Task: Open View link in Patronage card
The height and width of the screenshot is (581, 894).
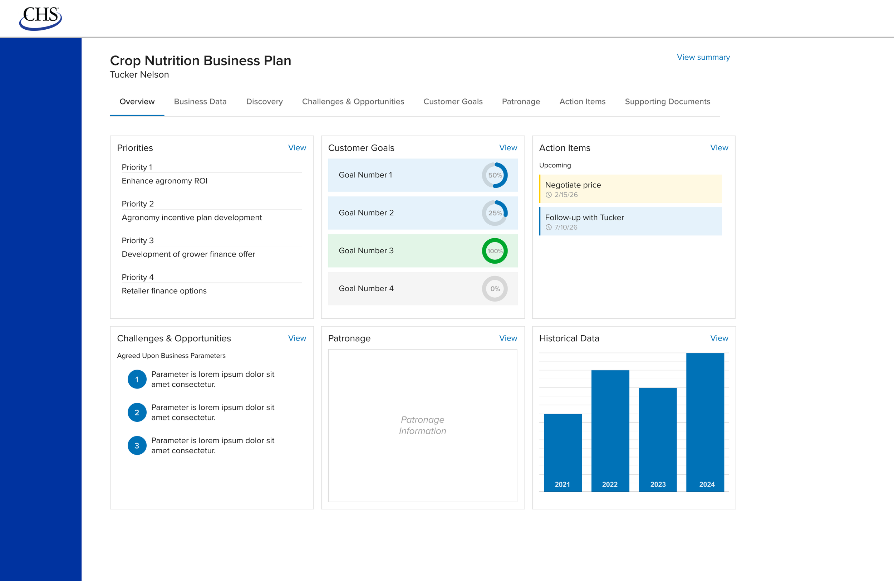Action: pyautogui.click(x=508, y=338)
